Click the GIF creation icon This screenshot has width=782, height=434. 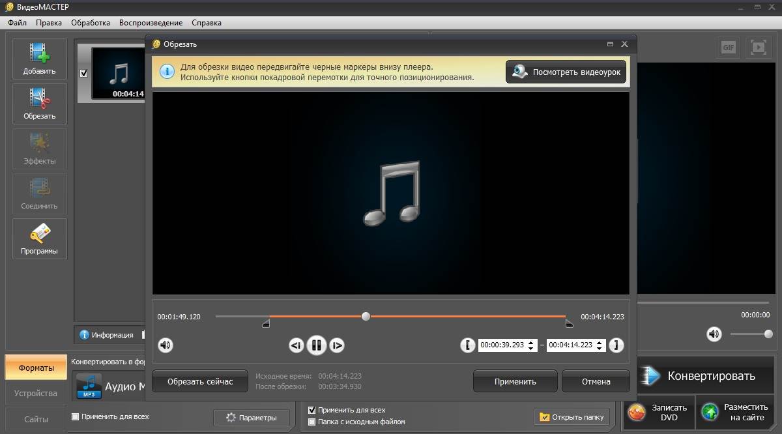(x=728, y=48)
